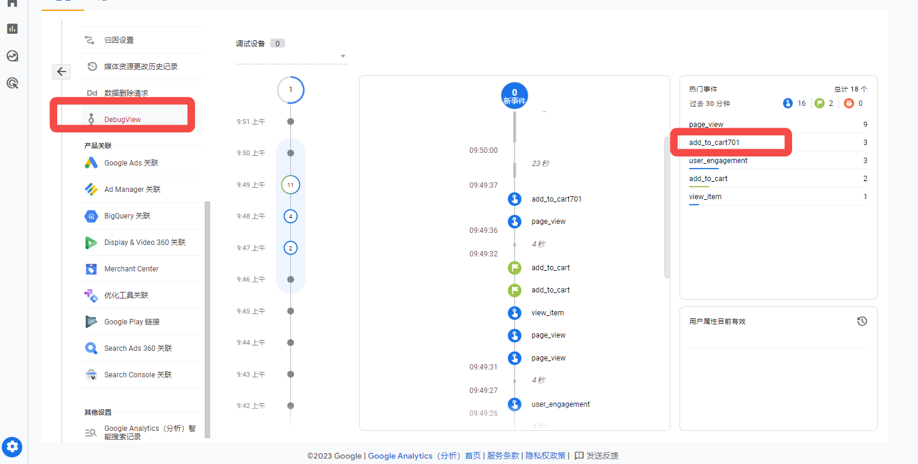Click the add_to_cart701 event in the stream
The height and width of the screenshot is (464, 918).
click(556, 199)
